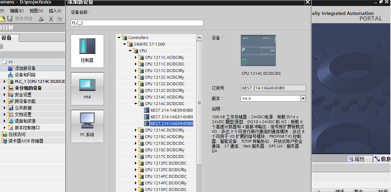Click the Save project toolbar icon
This screenshot has height=192, width=391.
[x=10, y=19]
